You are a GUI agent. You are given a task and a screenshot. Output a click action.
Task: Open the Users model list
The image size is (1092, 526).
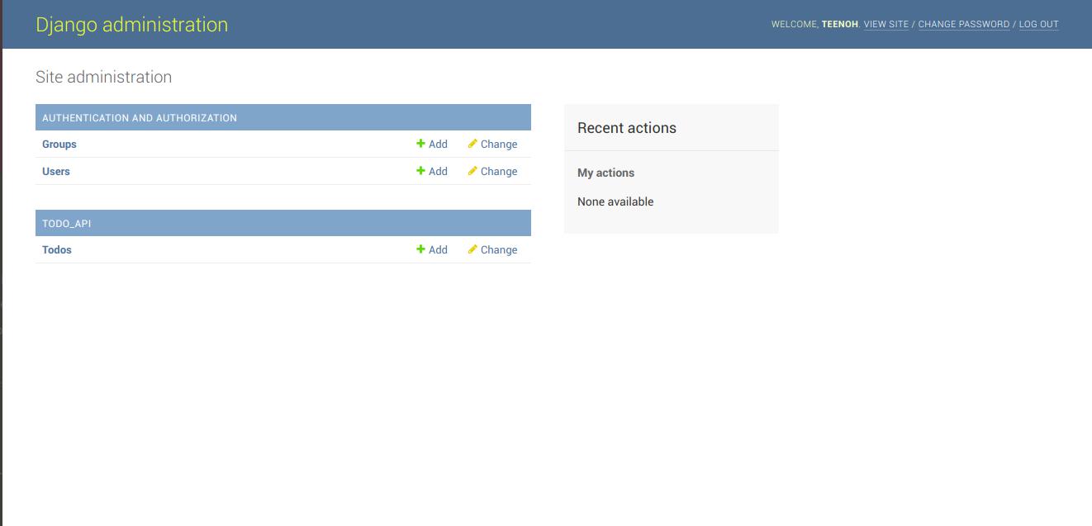click(56, 171)
